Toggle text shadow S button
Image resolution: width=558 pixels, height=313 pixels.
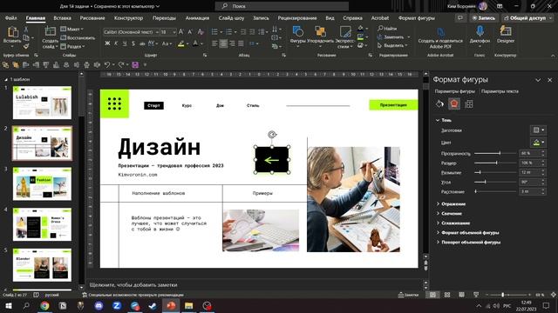[x=133, y=43]
